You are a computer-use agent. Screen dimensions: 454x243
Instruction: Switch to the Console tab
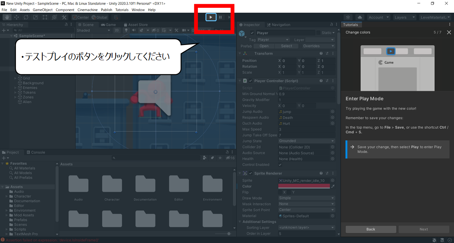(35, 152)
